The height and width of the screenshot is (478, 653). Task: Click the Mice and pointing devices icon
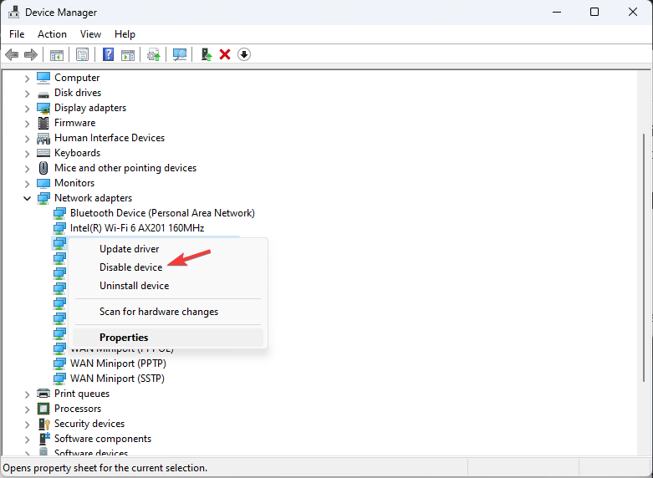(x=43, y=168)
